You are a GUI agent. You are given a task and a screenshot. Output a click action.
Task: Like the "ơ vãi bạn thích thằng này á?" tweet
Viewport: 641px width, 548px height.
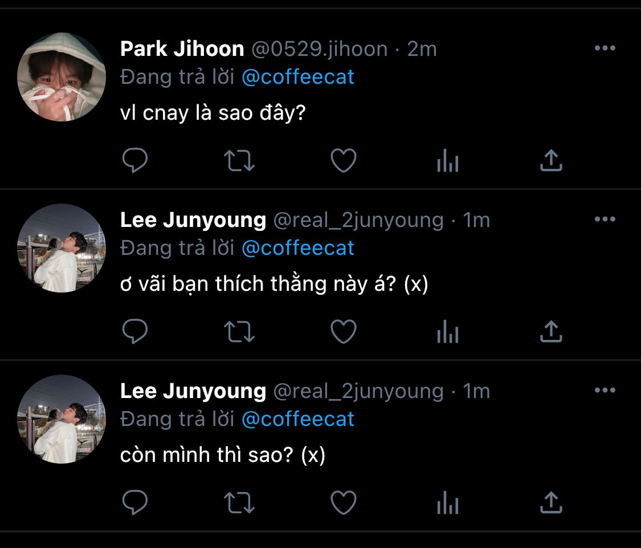[x=344, y=332]
